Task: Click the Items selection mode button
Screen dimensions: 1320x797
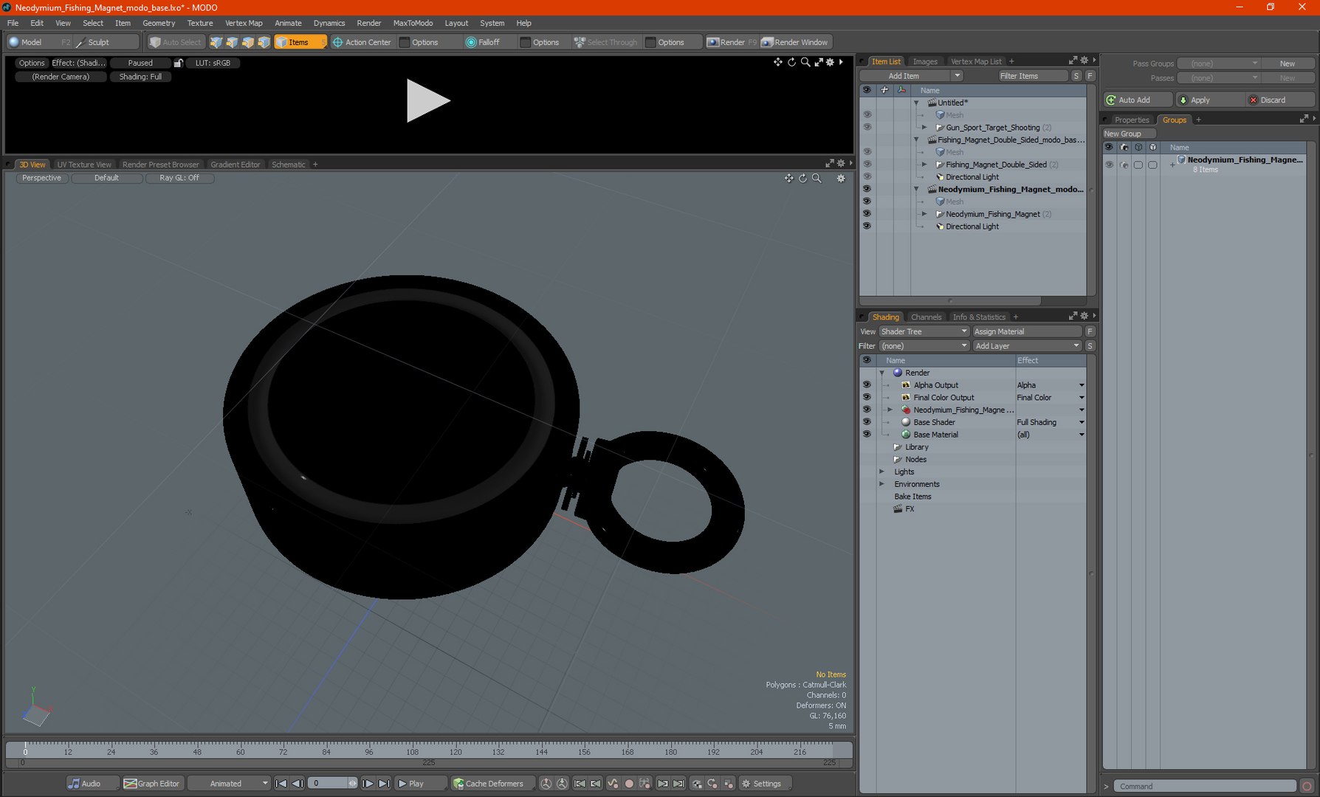Action: click(x=300, y=42)
